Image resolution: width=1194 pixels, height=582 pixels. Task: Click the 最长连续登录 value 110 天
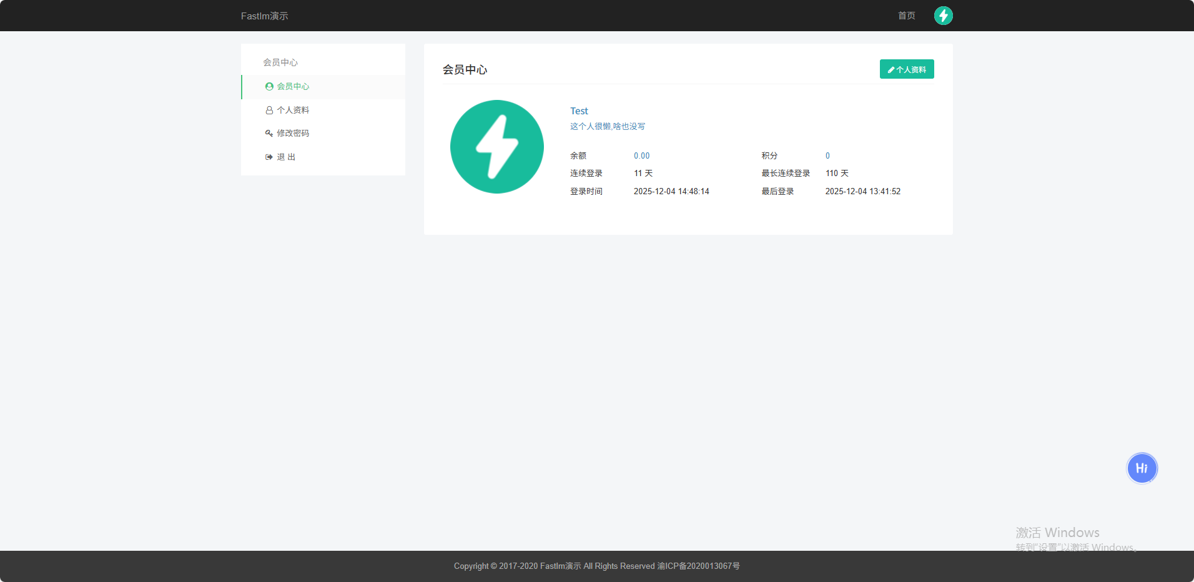click(x=837, y=174)
